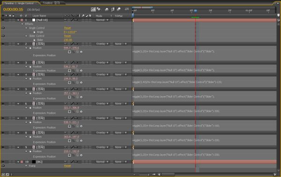This screenshot has height=177, width=281.
Task: Toggle expression enable icon for layer 5 Position
Action: [69, 97]
